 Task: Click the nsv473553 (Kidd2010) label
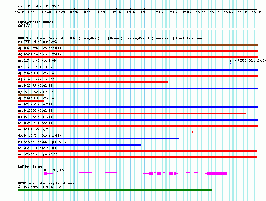point(248,60)
